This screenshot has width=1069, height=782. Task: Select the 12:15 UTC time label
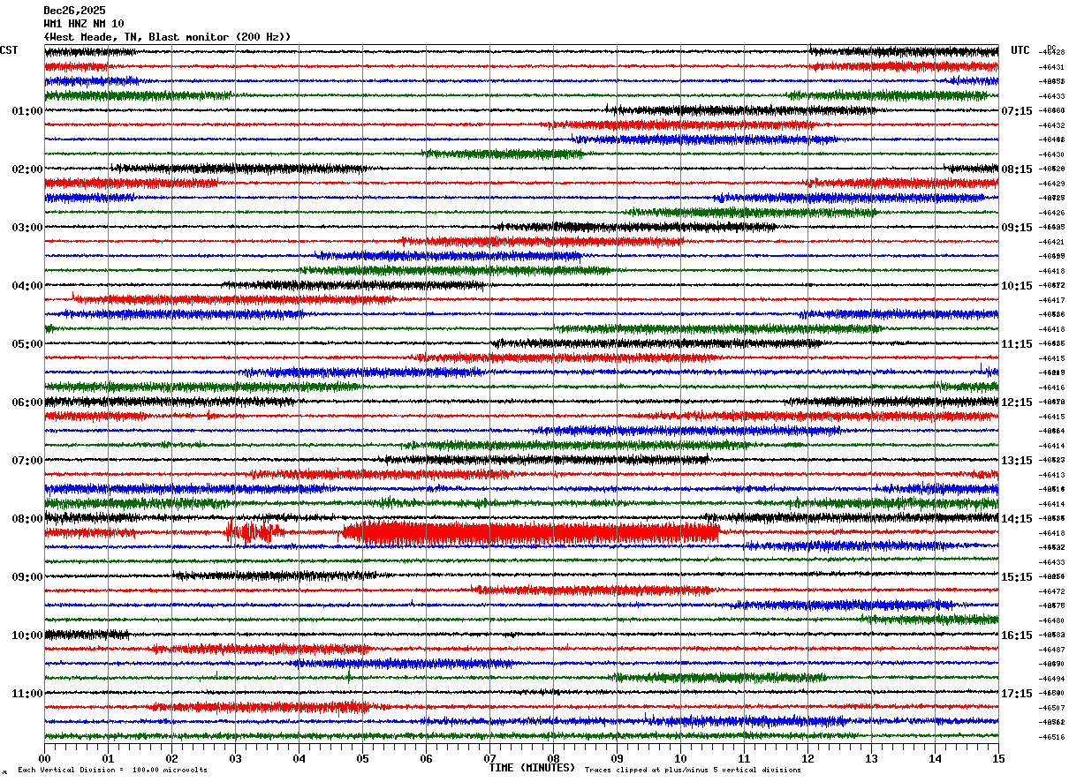pyautogui.click(x=1017, y=402)
